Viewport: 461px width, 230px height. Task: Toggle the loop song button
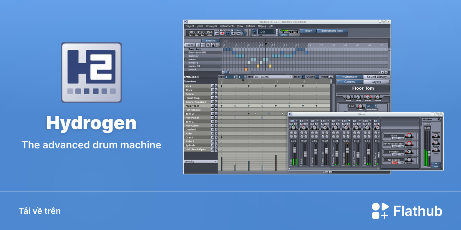[244, 33]
